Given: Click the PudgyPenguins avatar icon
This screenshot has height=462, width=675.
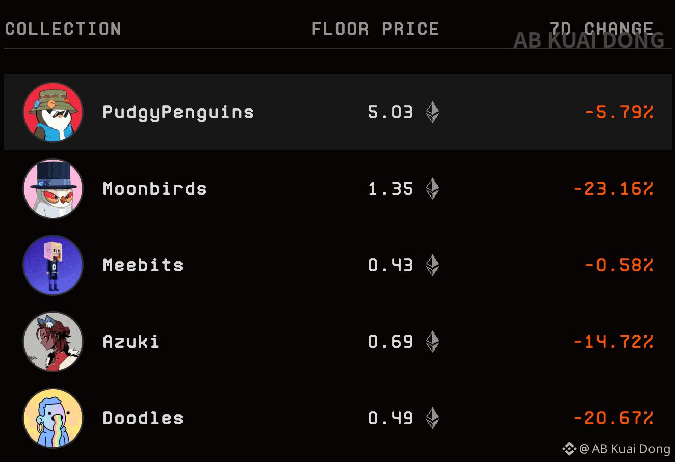Looking at the screenshot, I should point(53,112).
